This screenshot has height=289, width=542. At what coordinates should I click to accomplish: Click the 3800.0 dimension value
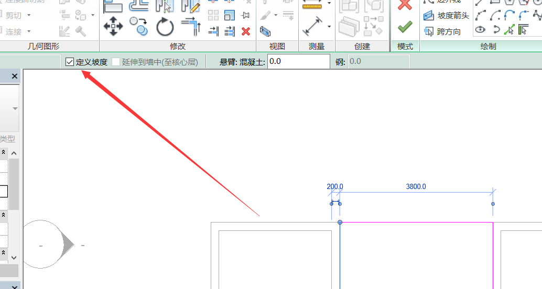pyautogui.click(x=416, y=187)
